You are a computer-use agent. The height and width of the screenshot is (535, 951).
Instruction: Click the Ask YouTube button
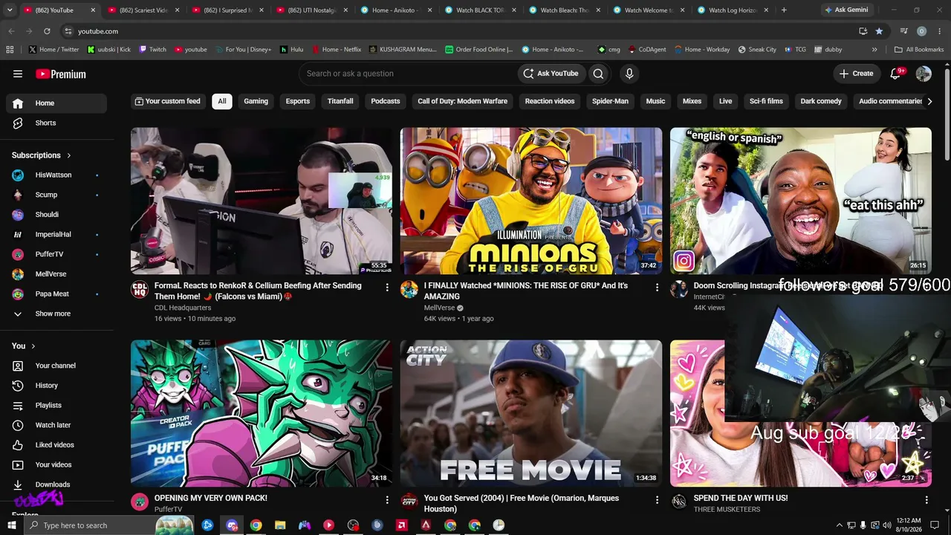tap(551, 74)
